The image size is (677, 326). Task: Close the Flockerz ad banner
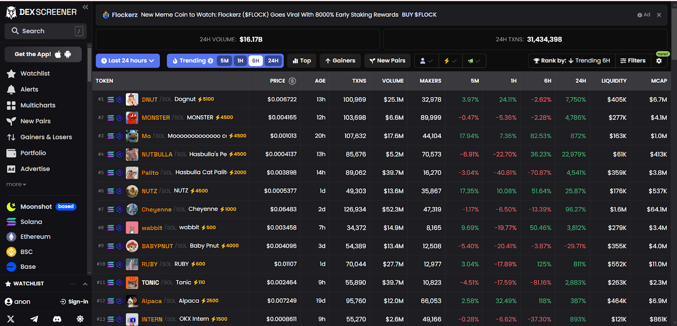tap(659, 15)
